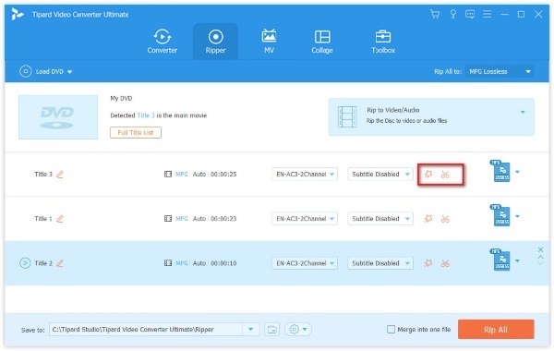Image resolution: width=554 pixels, height=351 pixels.
Task: Click the Title 2 duration 00:00:10
Action: (x=223, y=263)
